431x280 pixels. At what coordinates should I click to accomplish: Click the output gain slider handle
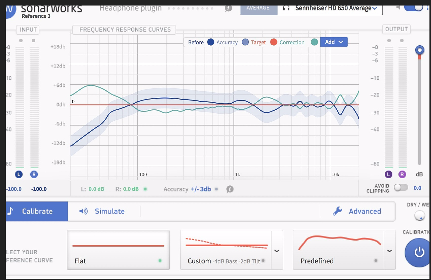(420, 50)
